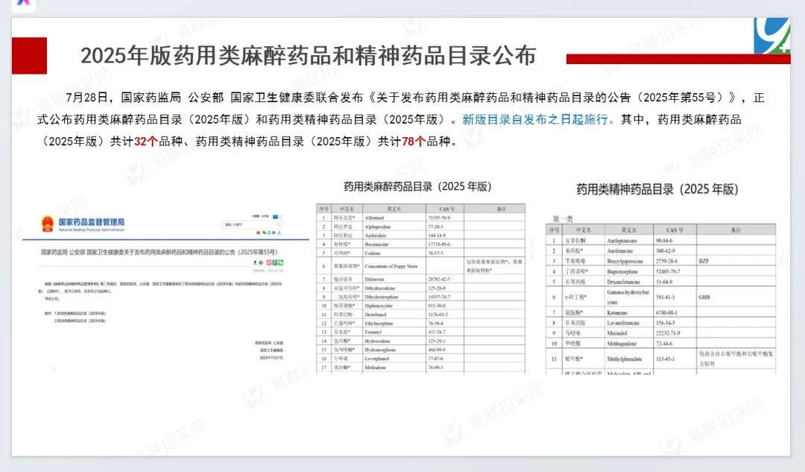
Task: Select the CAS cell 52485-79-7
Action: point(675,271)
